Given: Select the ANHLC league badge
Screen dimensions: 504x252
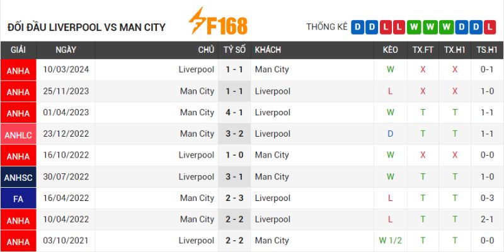Looking at the screenshot, I should point(18,134).
